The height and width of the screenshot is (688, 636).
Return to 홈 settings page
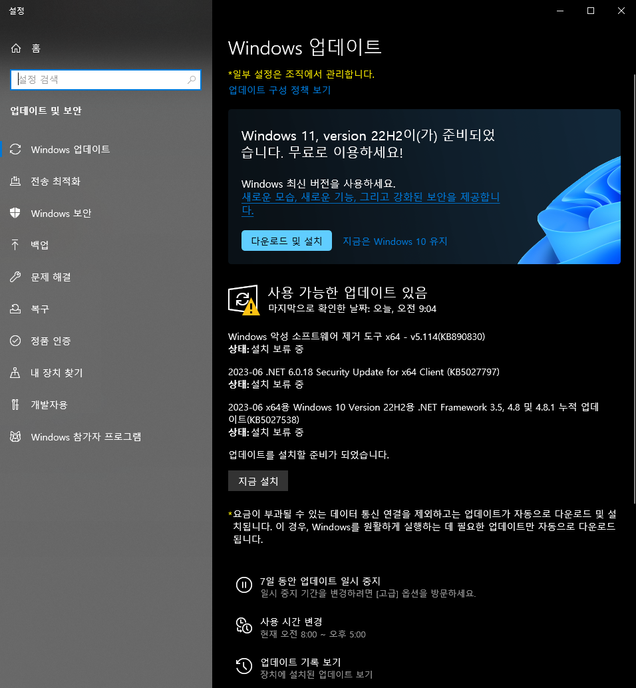click(x=106, y=49)
